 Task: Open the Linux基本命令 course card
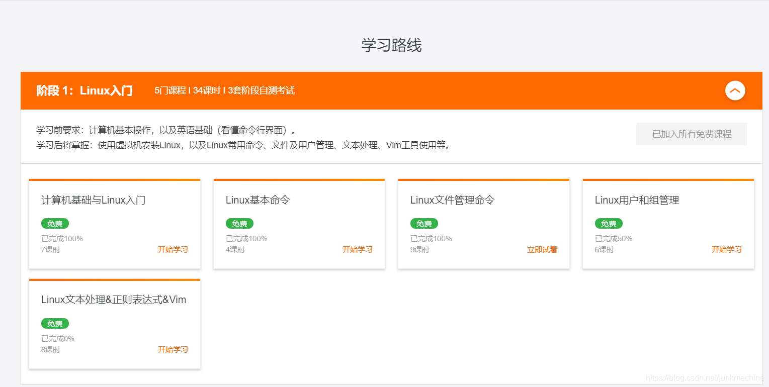coord(258,200)
